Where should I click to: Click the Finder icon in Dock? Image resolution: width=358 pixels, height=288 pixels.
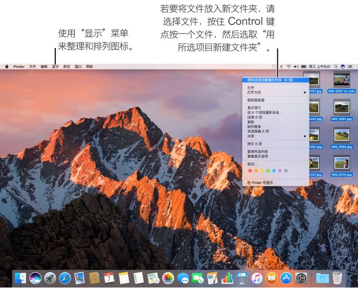point(20,278)
